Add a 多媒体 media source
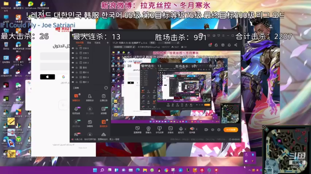The height and width of the screenshot is (174, 311). [x=170, y=130]
